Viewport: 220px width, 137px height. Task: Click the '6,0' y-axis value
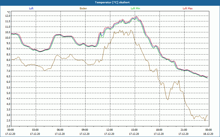(x=9, y=82)
